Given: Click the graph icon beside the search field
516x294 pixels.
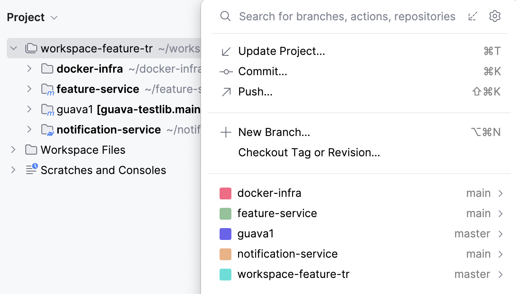Looking at the screenshot, I should pos(473,16).
